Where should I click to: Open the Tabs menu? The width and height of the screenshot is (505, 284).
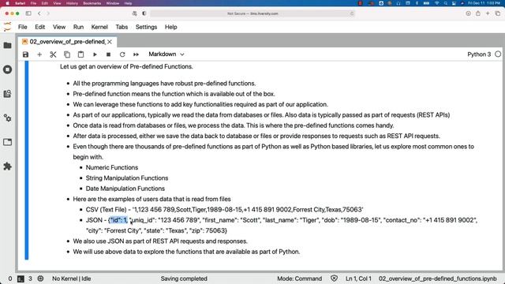click(122, 27)
